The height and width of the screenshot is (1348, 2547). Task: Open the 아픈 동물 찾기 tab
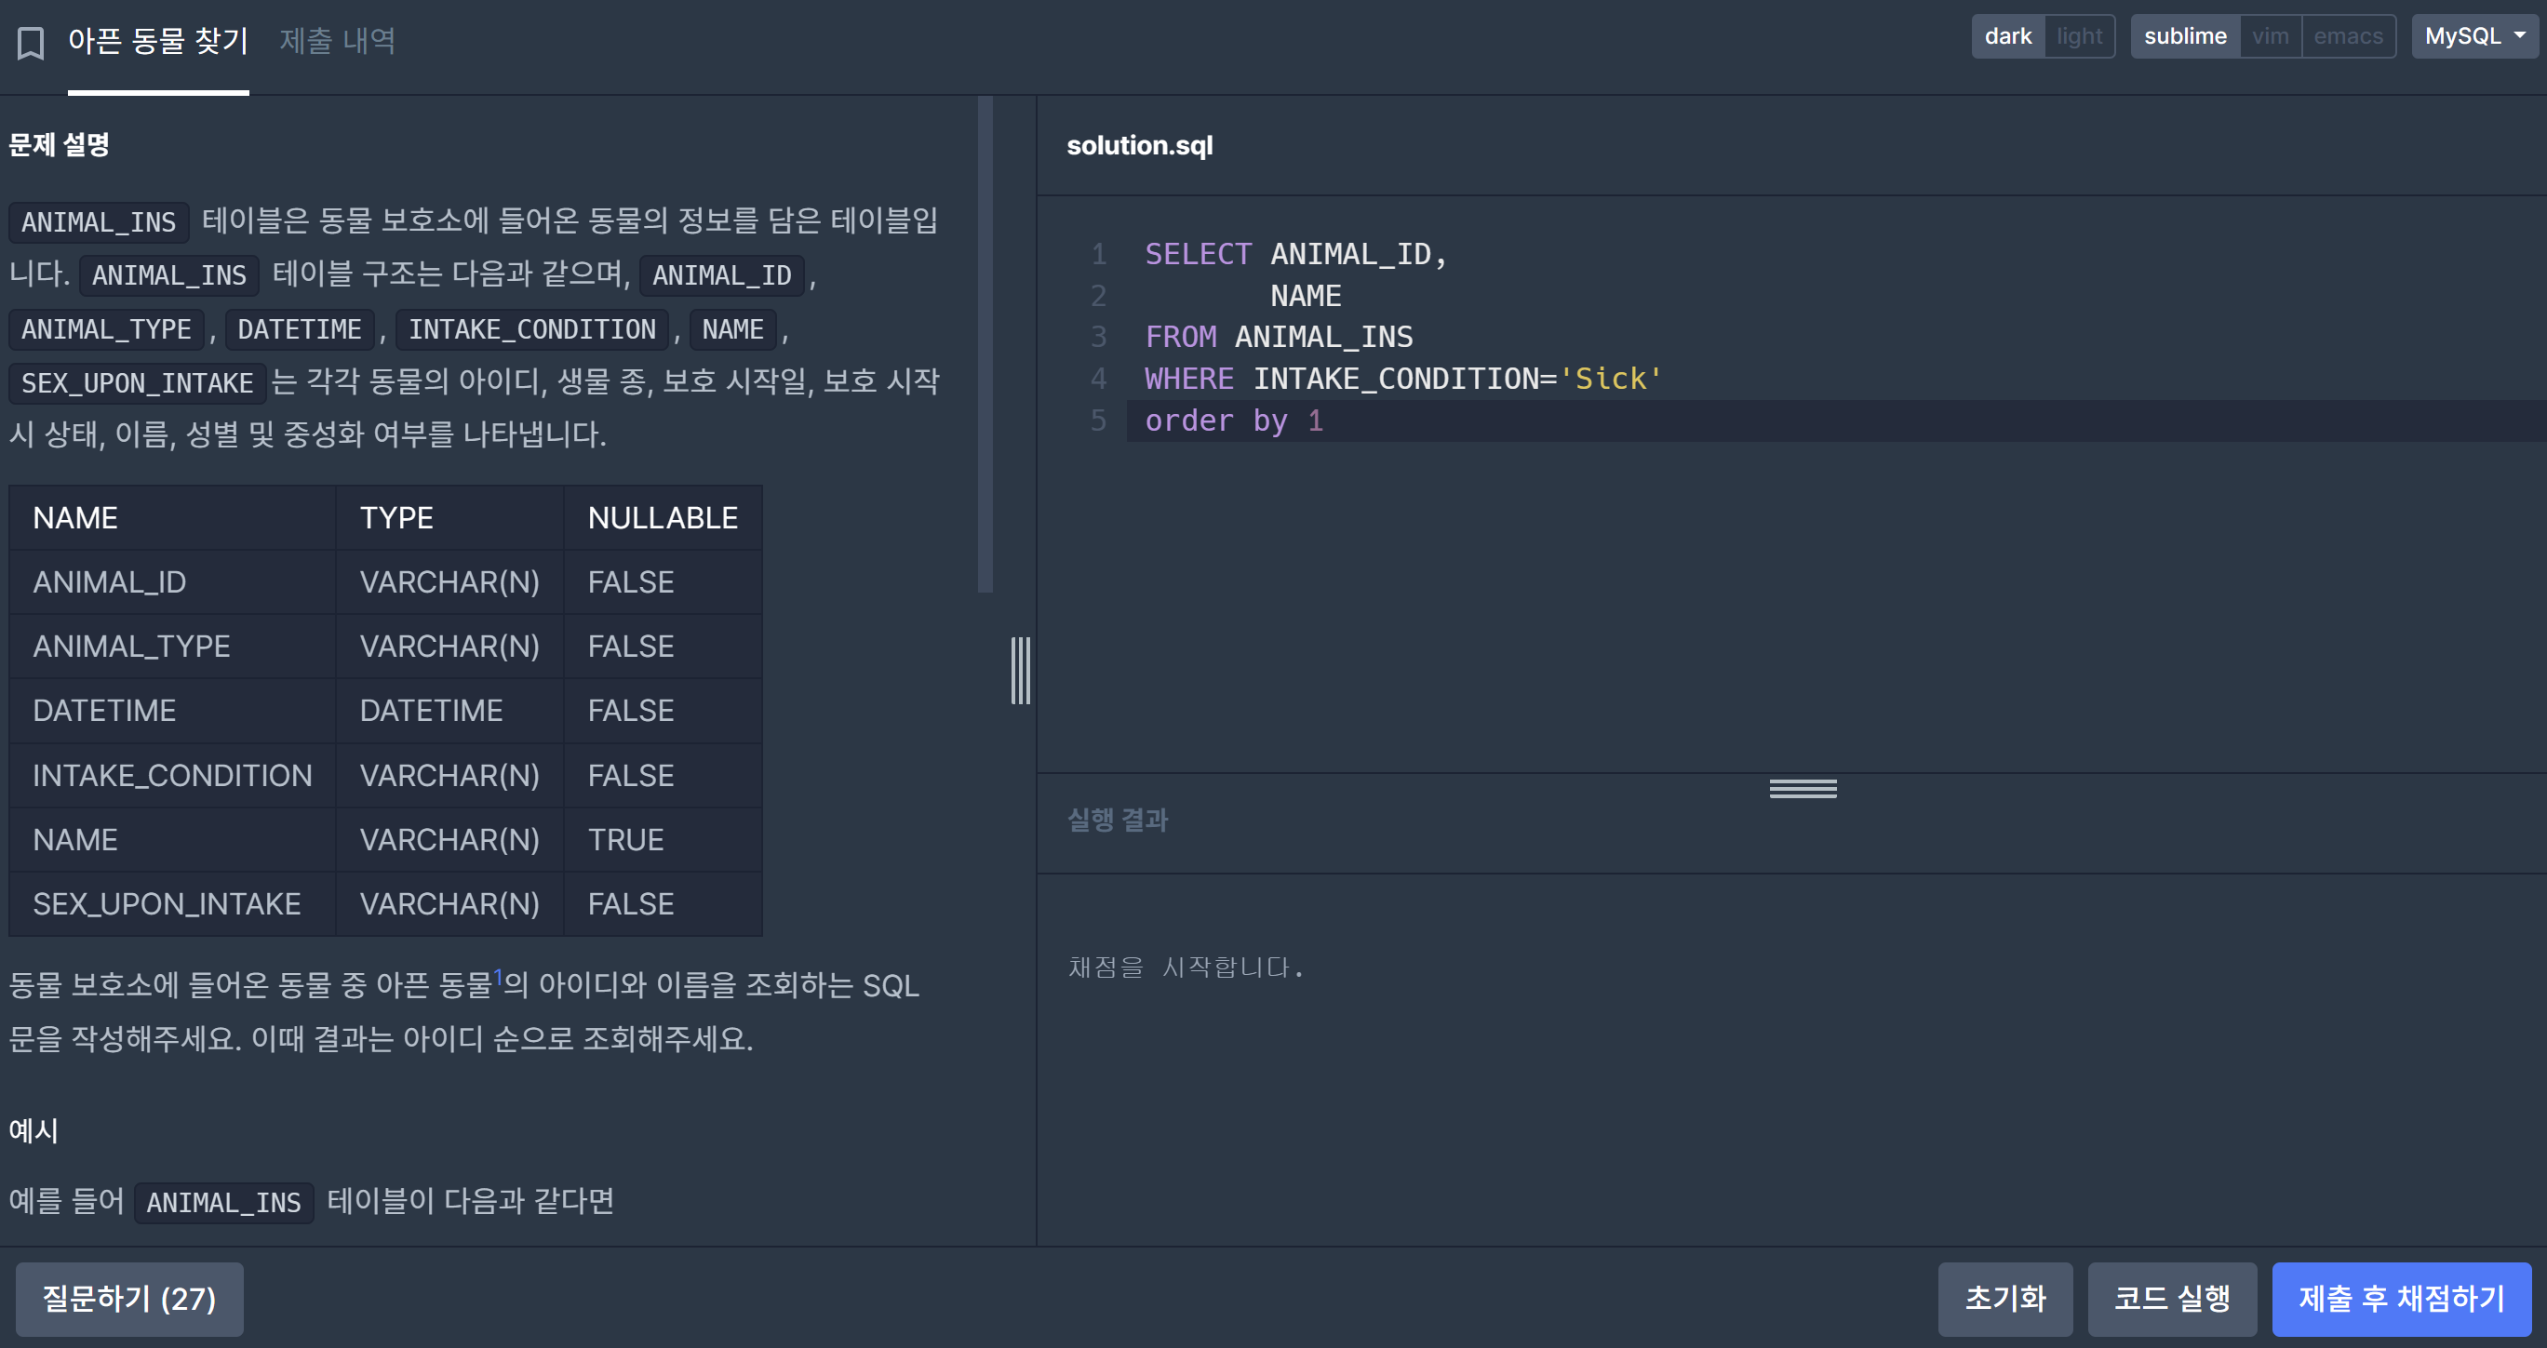[x=158, y=42]
